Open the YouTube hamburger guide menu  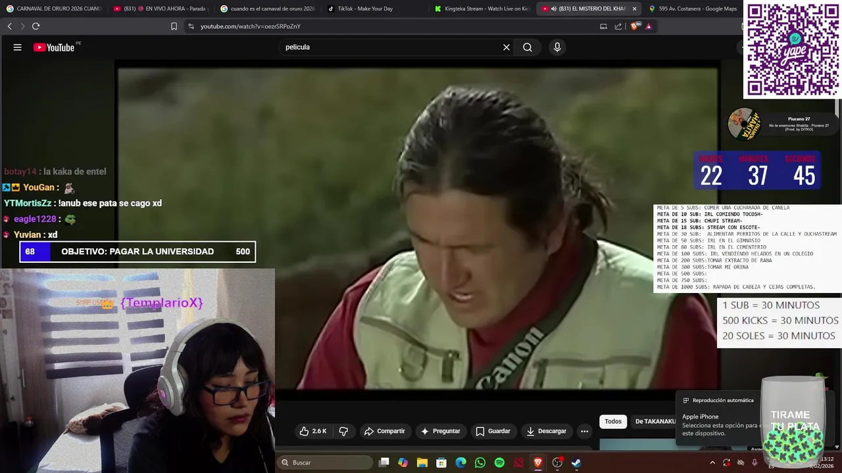tap(18, 47)
